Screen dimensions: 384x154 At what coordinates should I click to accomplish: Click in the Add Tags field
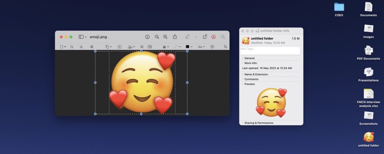pyautogui.click(x=270, y=50)
